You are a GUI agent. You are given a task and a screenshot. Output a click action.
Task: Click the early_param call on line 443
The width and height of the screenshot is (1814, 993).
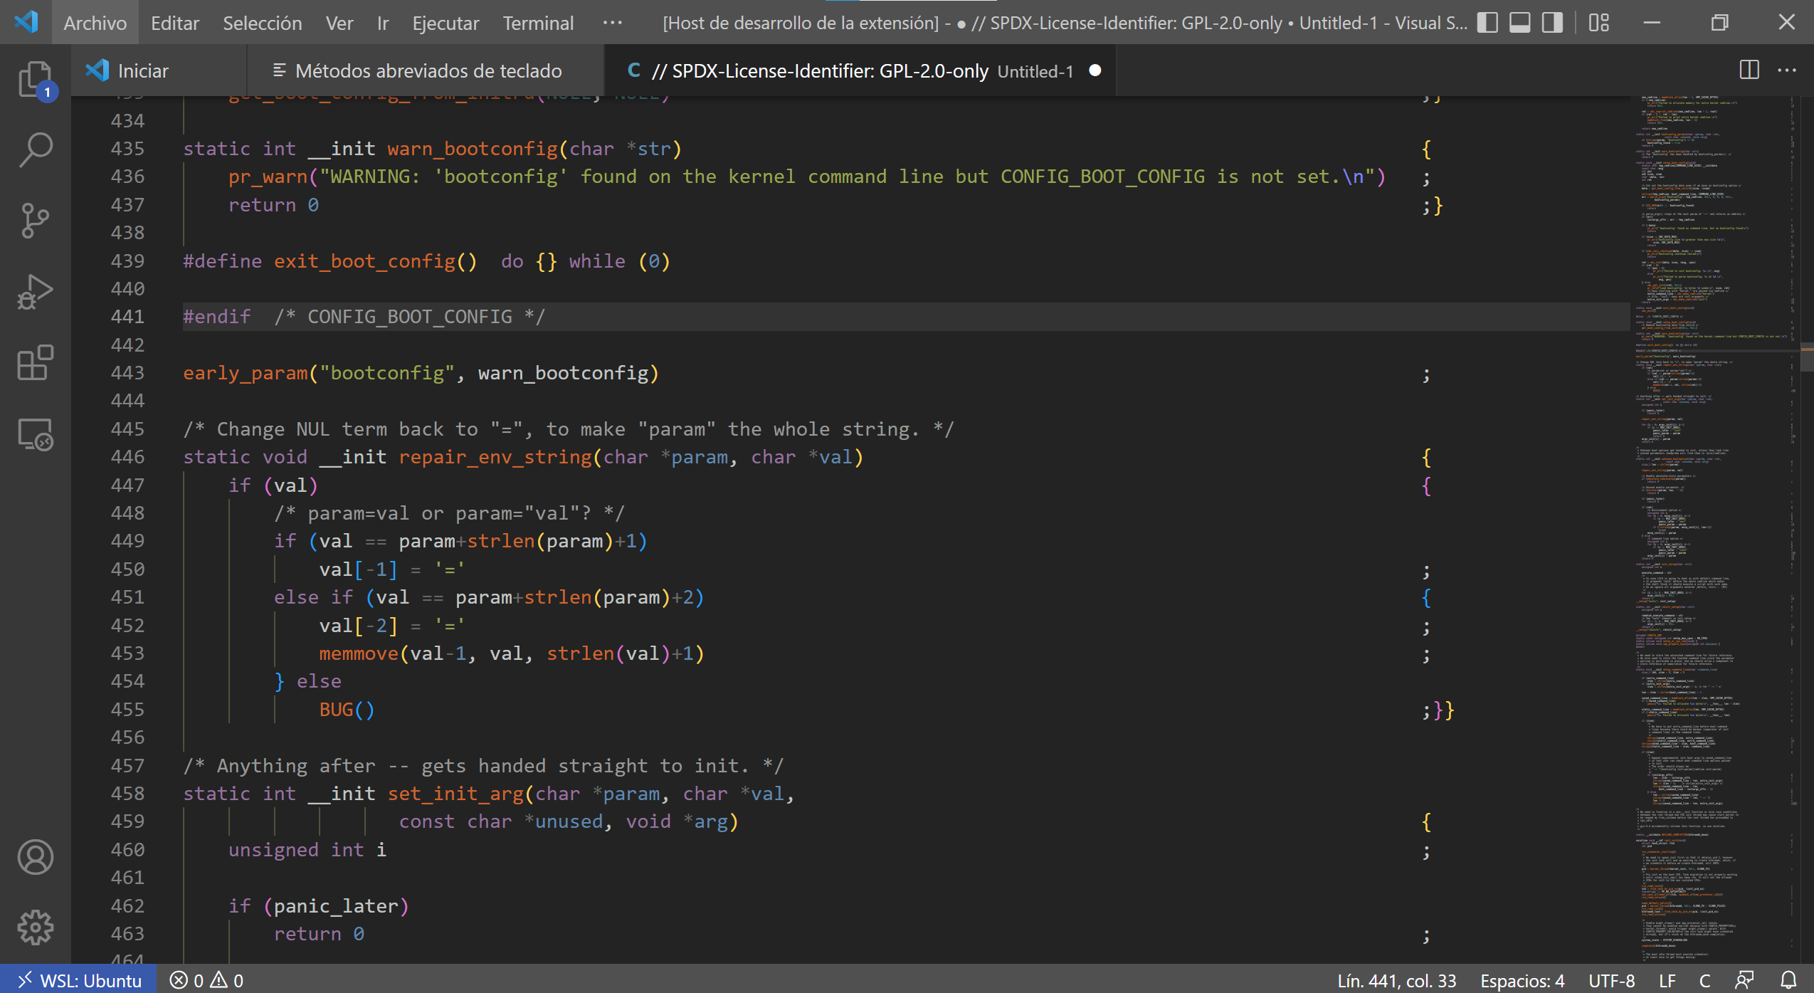tap(246, 373)
